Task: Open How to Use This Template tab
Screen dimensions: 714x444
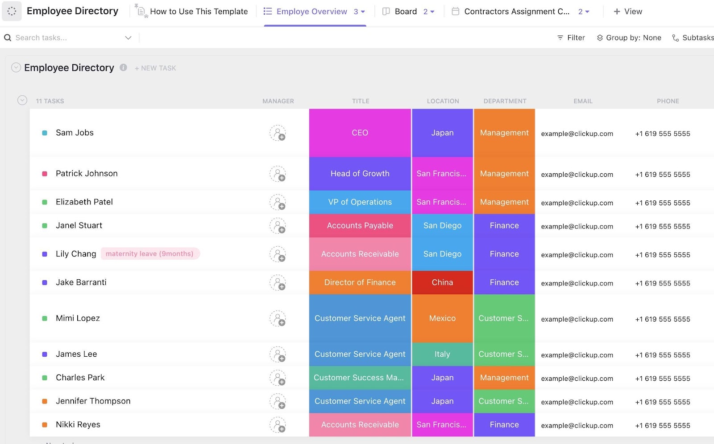Action: [x=198, y=12]
